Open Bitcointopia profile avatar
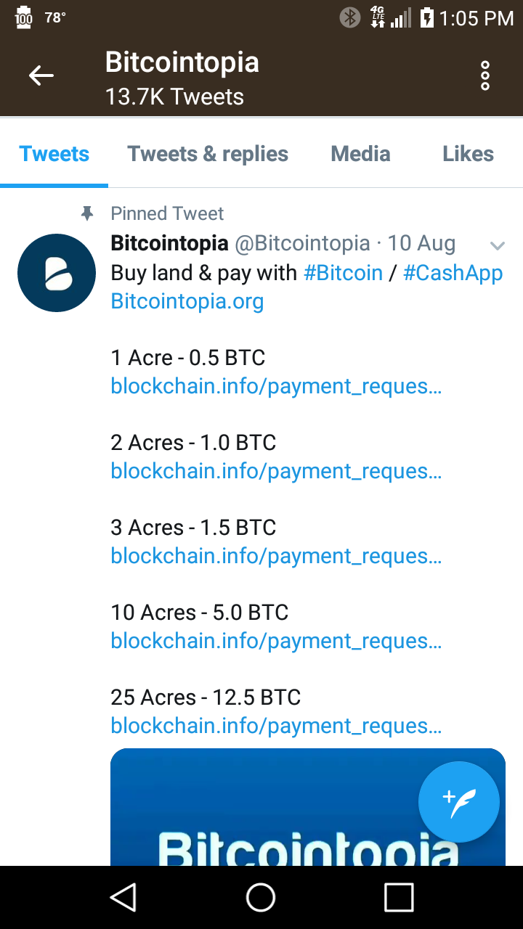This screenshot has width=523, height=929. (x=57, y=273)
